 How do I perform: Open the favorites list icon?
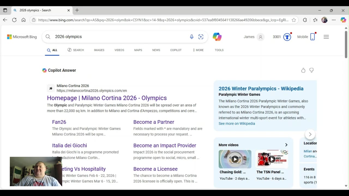tap(315, 20)
